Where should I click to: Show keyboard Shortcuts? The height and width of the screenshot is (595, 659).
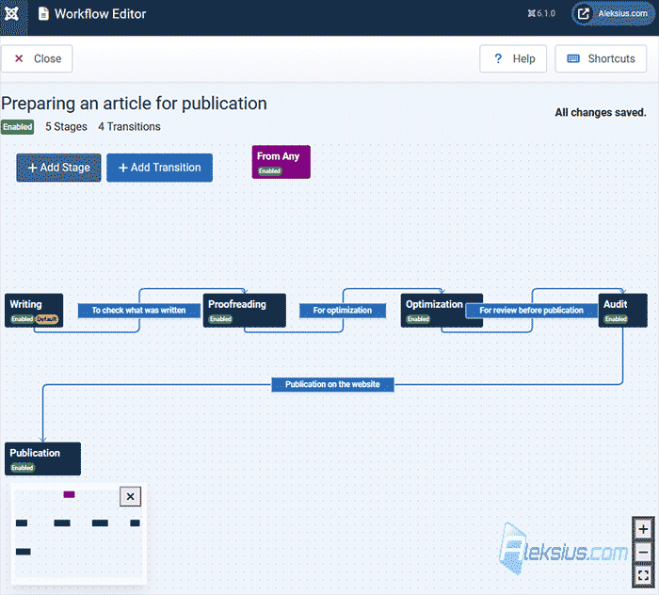pyautogui.click(x=601, y=58)
